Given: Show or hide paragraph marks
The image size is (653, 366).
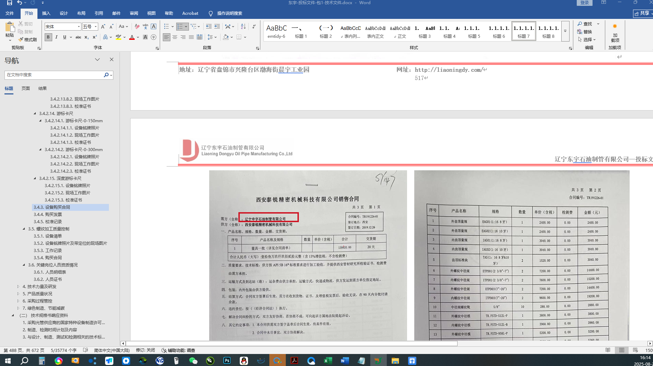Looking at the screenshot, I should click(254, 26).
